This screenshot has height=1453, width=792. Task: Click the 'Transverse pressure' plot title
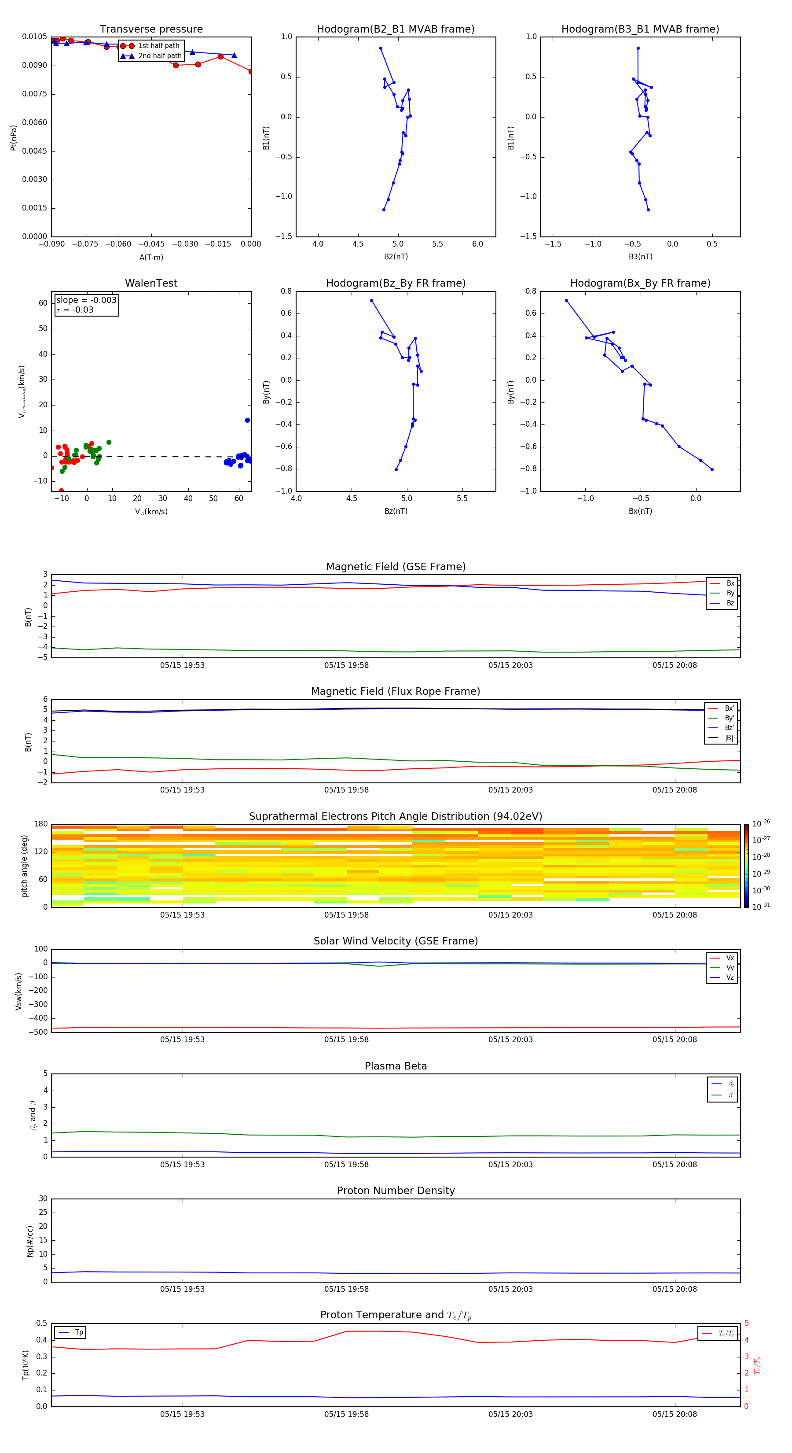pos(151,30)
